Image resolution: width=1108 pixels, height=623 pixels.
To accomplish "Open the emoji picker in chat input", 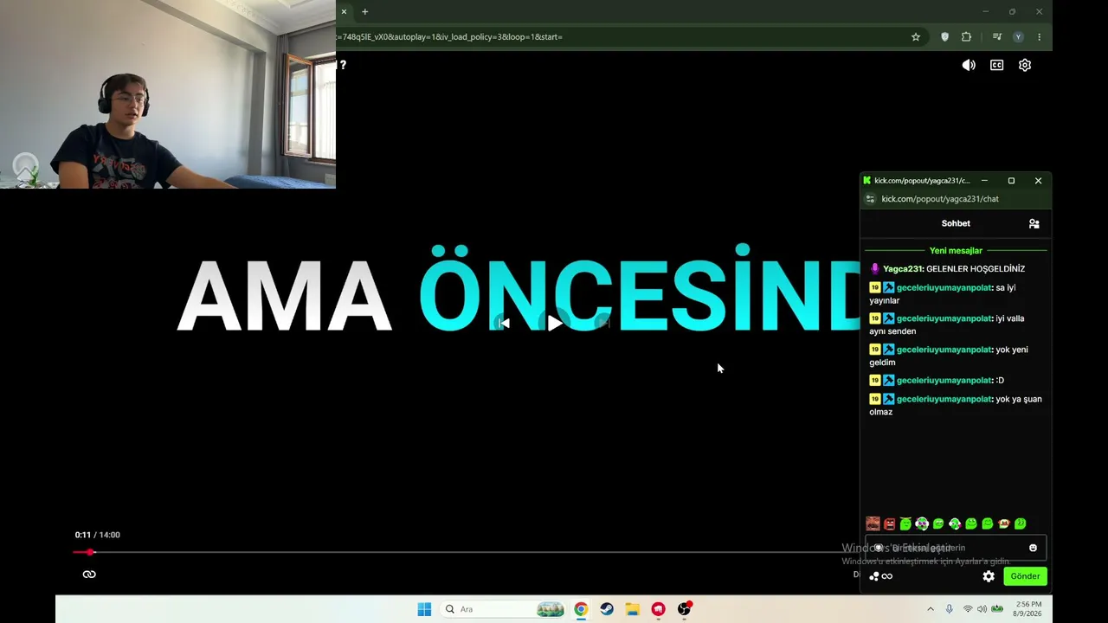I will pos(1033,548).
